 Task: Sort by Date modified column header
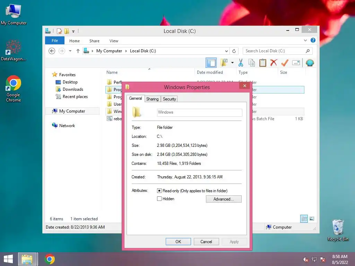click(210, 72)
